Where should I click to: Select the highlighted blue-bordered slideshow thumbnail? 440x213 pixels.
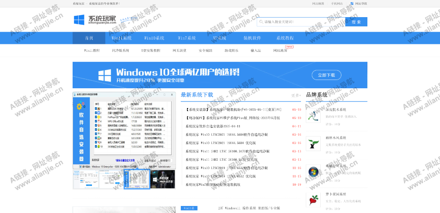[137, 179]
